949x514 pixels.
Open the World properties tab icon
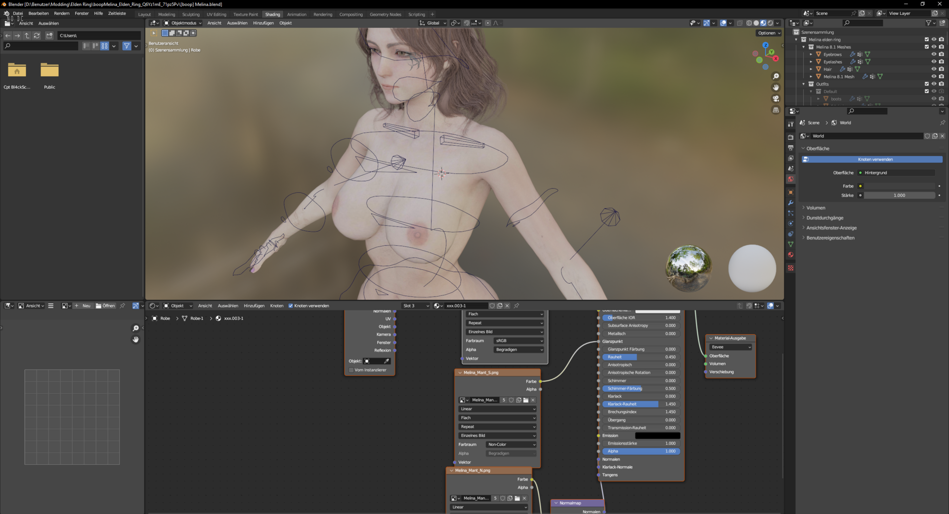coord(790,179)
